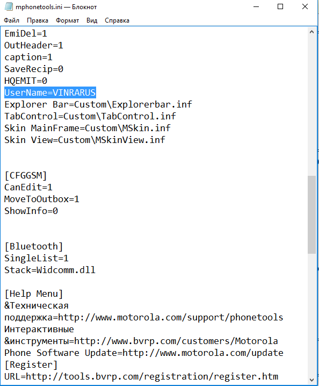Close the mphonetools.ini window
This screenshot has width=319, height=386.
click(x=305, y=6)
